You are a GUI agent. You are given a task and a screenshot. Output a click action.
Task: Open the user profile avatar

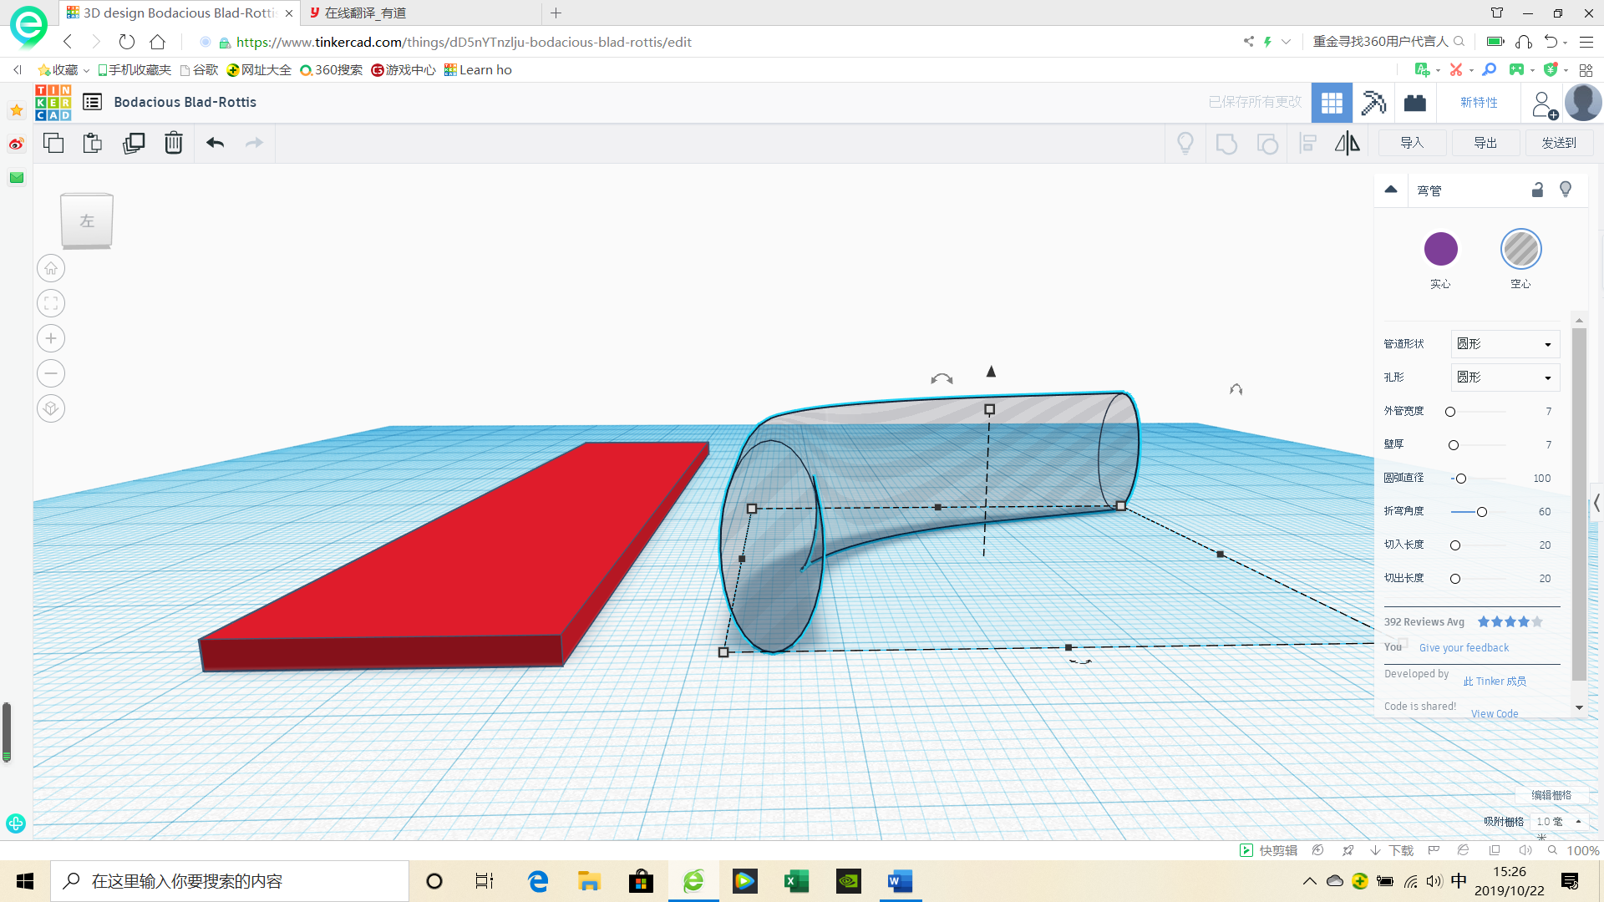tap(1583, 103)
